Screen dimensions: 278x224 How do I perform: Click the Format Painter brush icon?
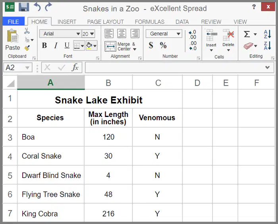(x=27, y=48)
